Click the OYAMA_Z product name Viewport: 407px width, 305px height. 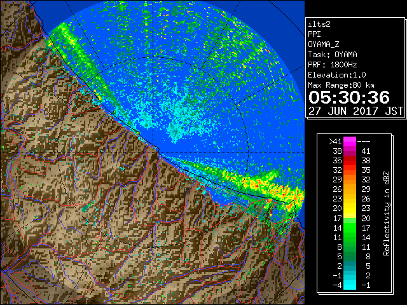point(324,44)
